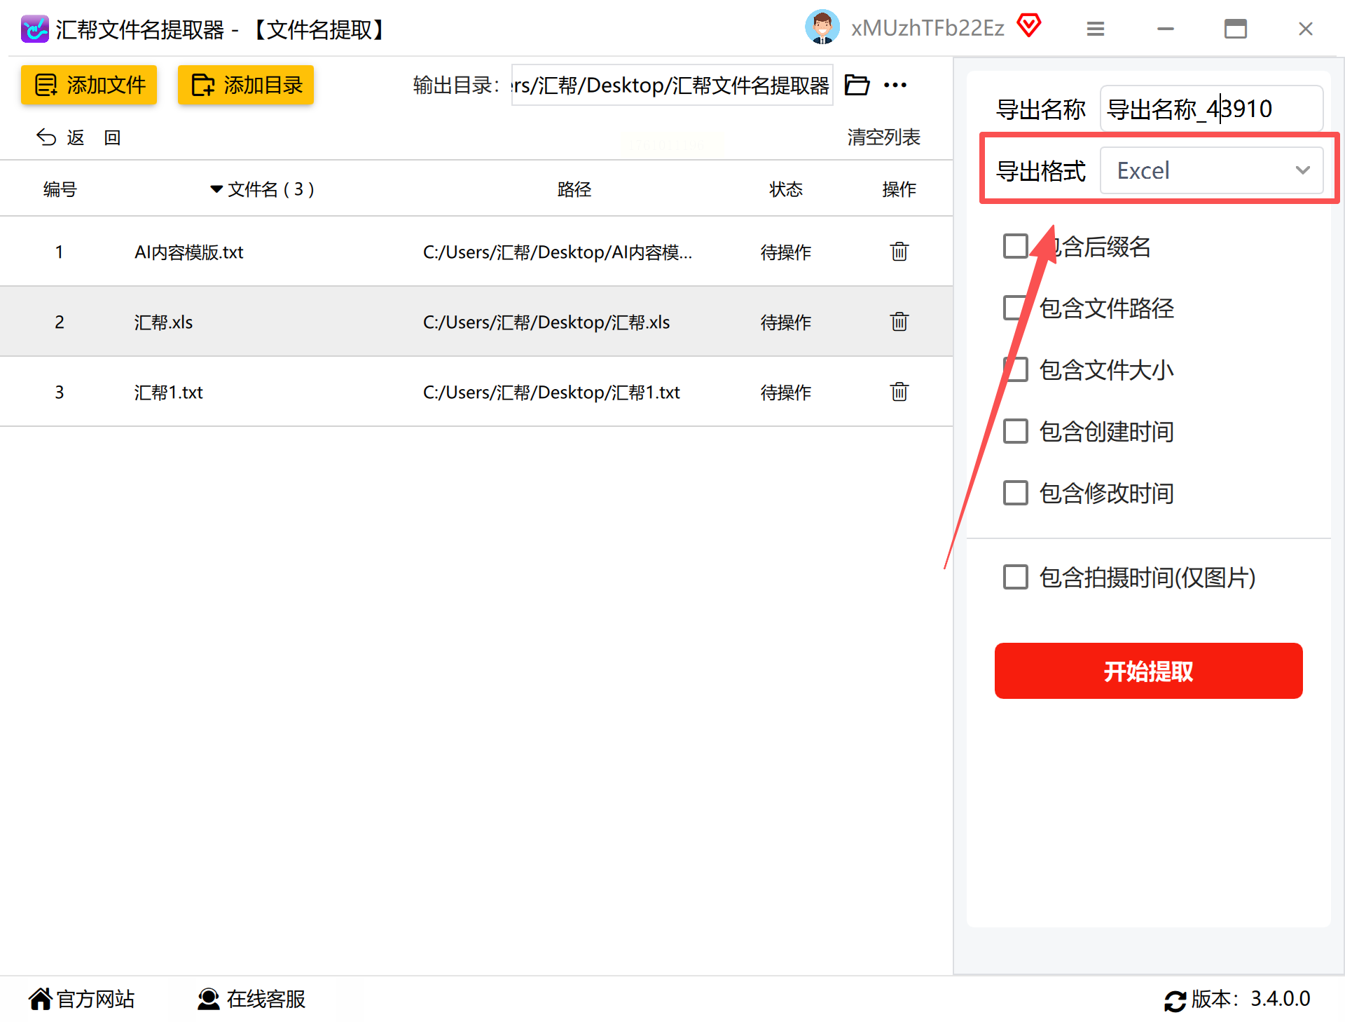Click 清空列表 link
The image size is (1345, 1022).
pos(883,137)
